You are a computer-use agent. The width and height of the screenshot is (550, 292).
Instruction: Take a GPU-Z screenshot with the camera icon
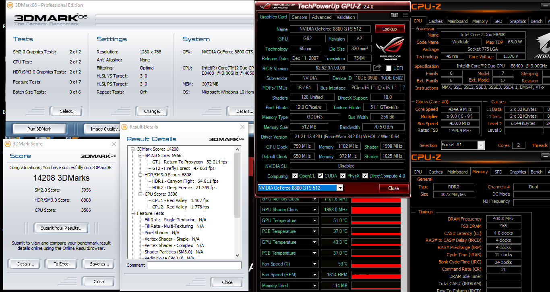click(x=395, y=15)
